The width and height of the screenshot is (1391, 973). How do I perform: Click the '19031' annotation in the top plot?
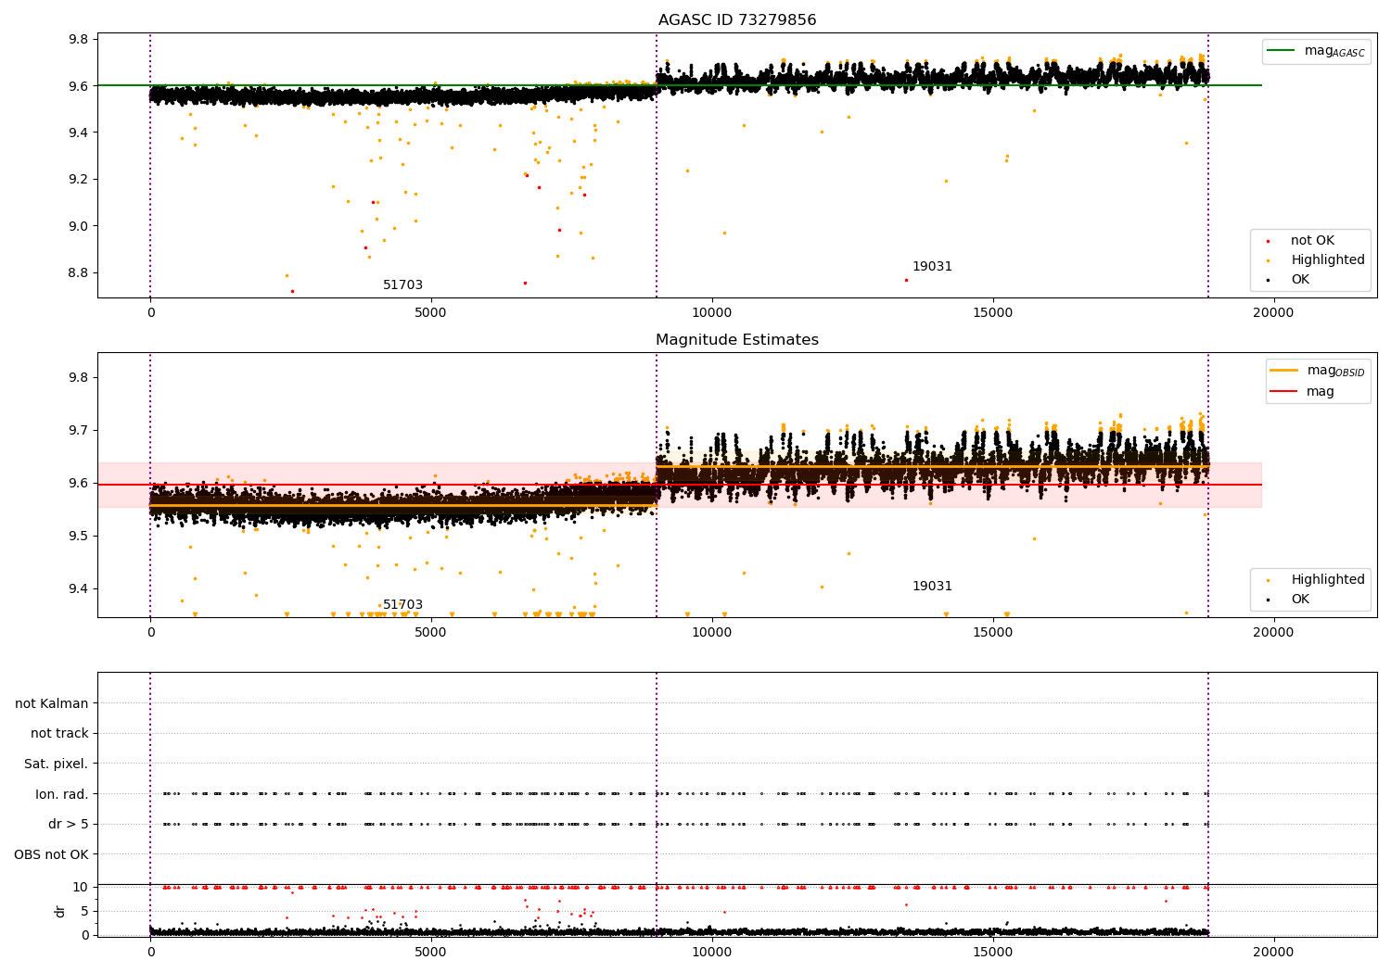932,267
